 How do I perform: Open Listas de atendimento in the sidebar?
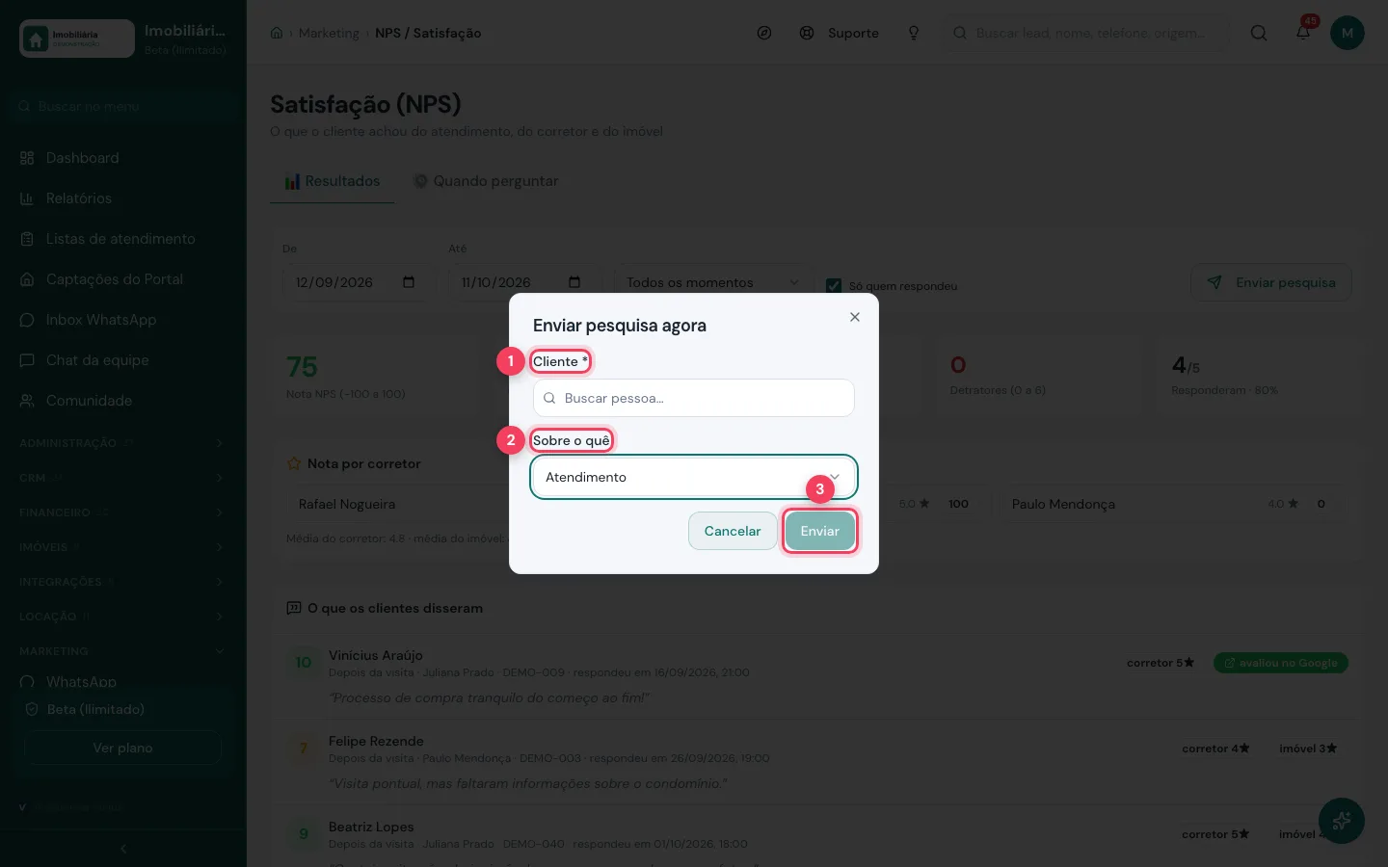click(123, 239)
